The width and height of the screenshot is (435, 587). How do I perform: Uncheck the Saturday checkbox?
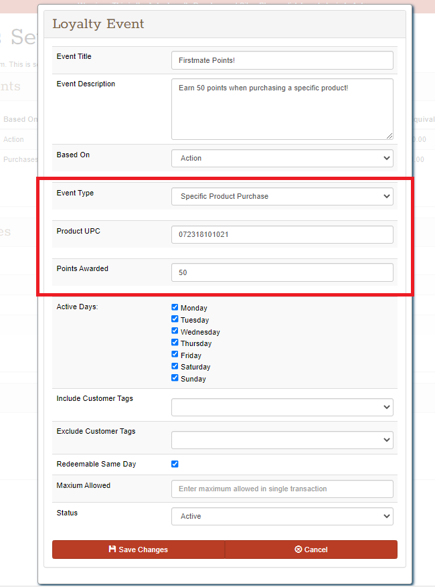pos(175,366)
